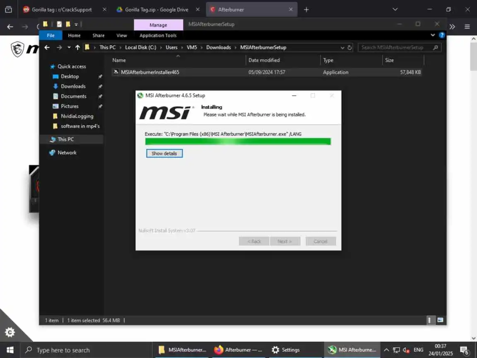This screenshot has width=477, height=358.
Task: Switch to MSIAfterburner folder taskbar button
Action: [182, 350]
